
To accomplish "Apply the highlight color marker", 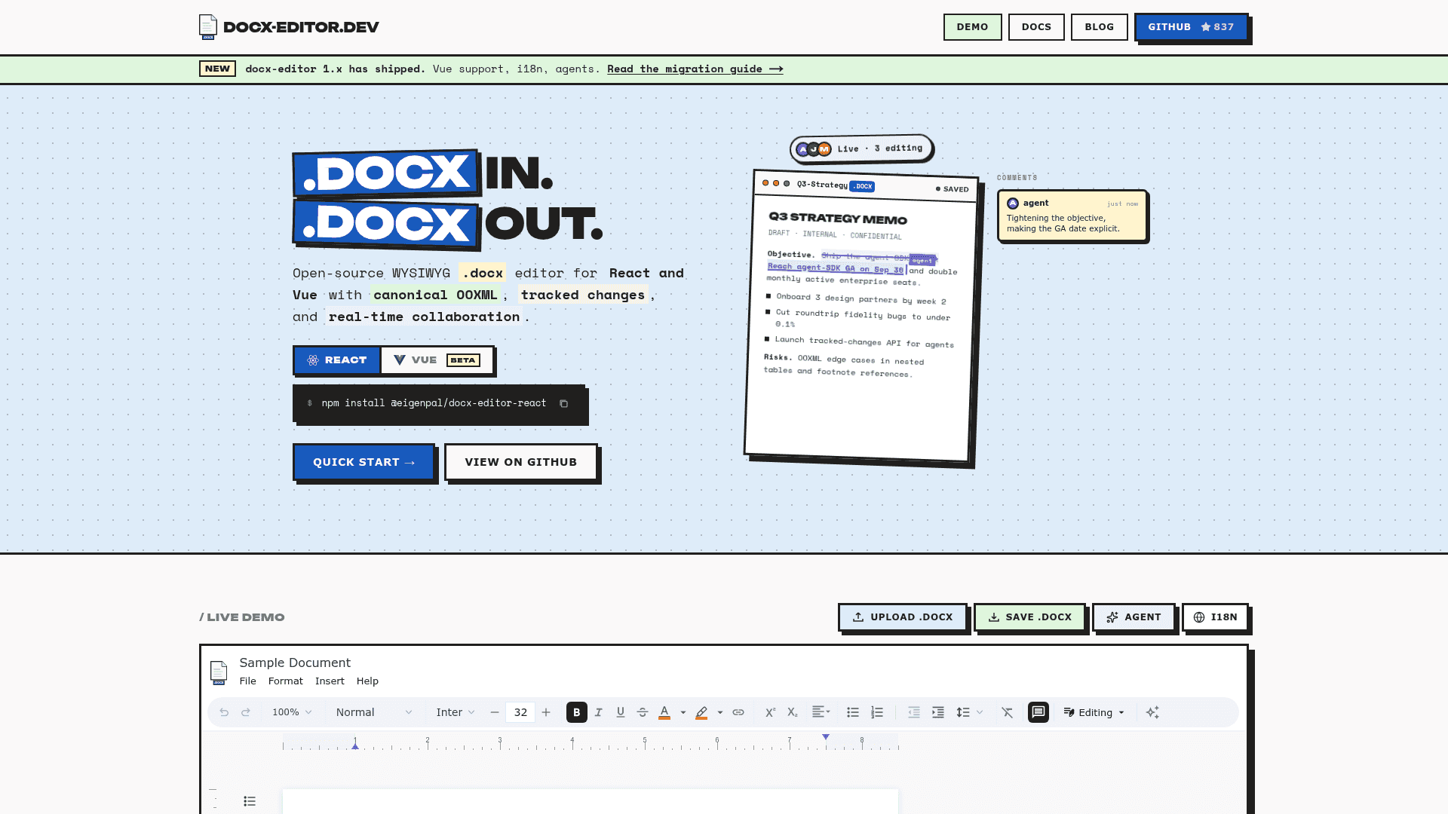I will (x=701, y=712).
